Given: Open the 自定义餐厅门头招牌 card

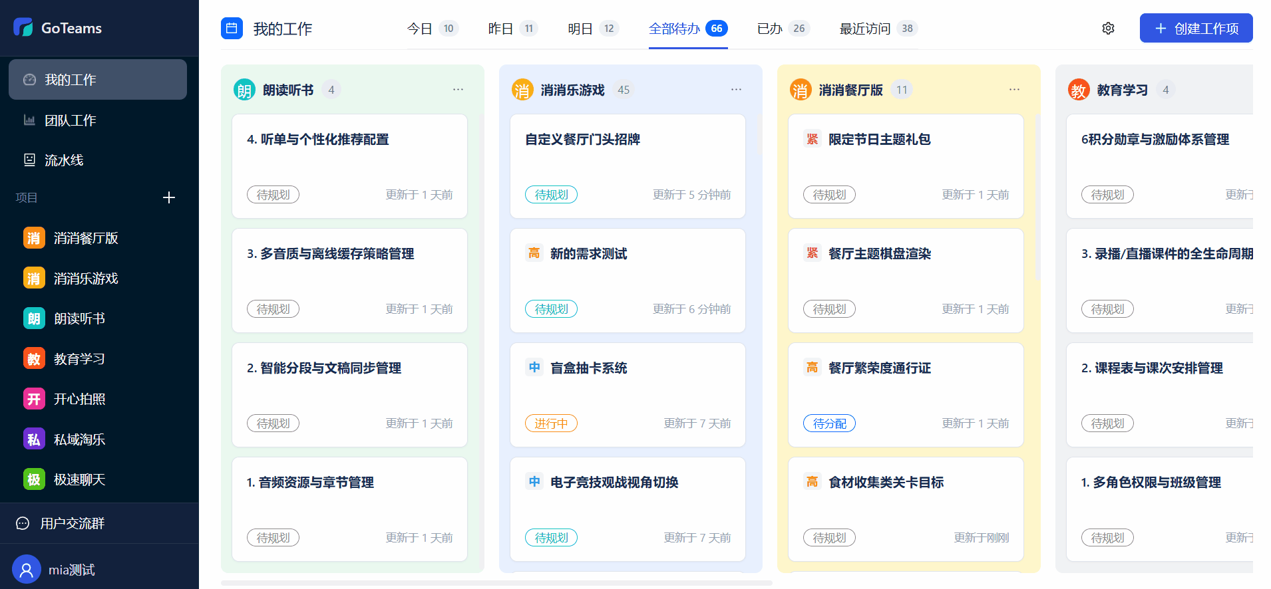Looking at the screenshot, I should pyautogui.click(x=628, y=166).
